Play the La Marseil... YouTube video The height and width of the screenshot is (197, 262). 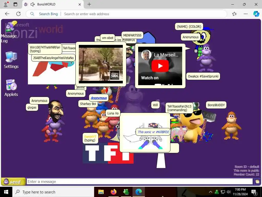click(x=160, y=66)
